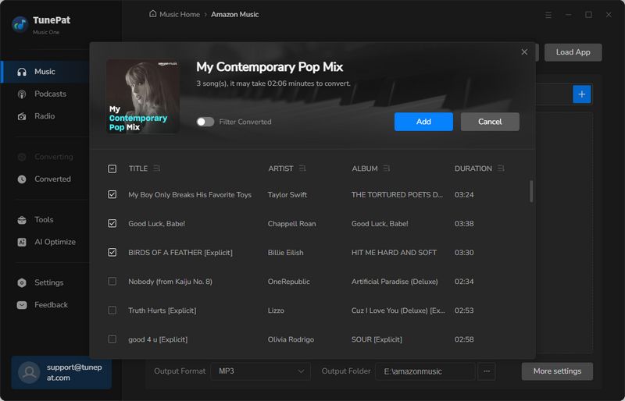The image size is (625, 401).
Task: Open the output folder browse ellipsis button
Action: click(487, 371)
